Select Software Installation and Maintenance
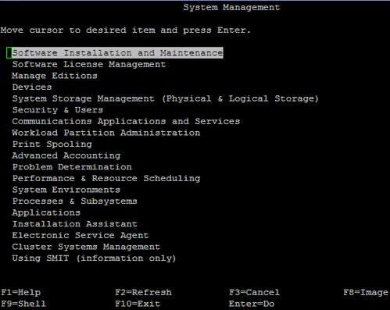The height and width of the screenshot is (310, 390). [117, 53]
